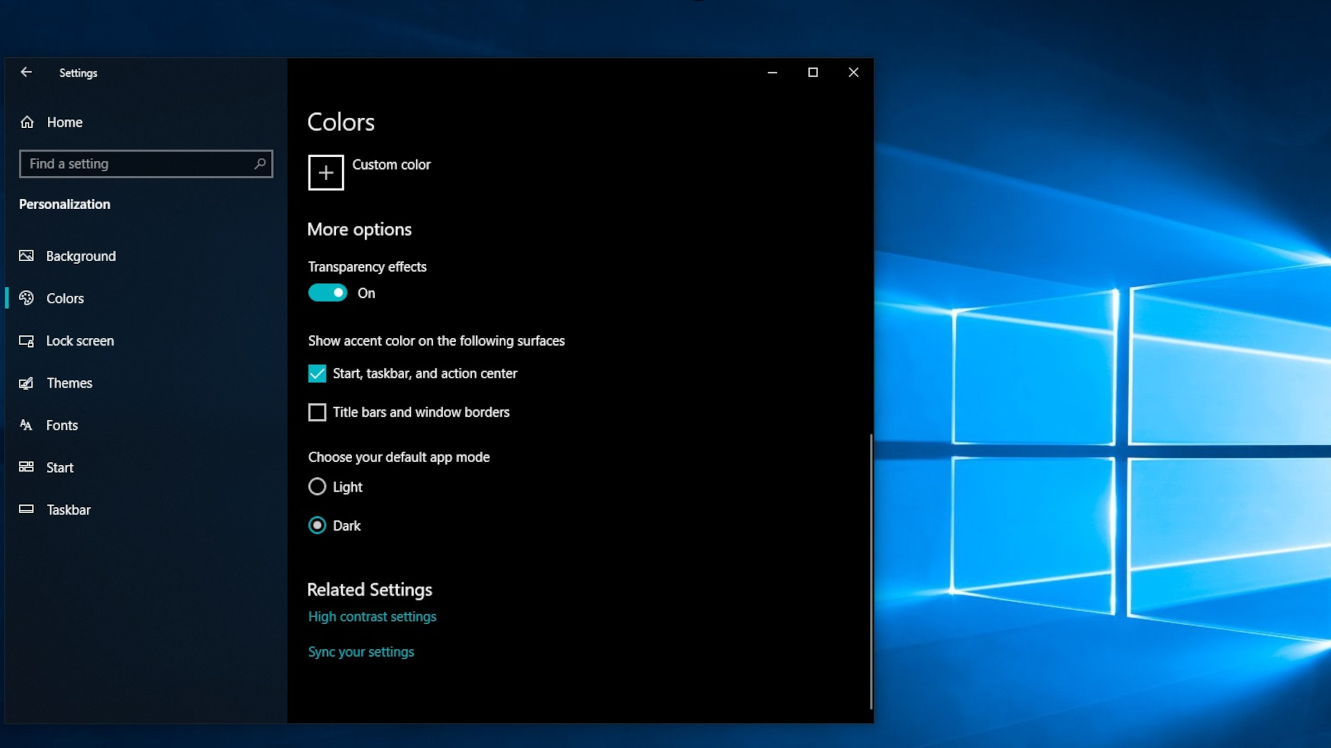Click the Background picture icon
The width and height of the screenshot is (1331, 748).
click(26, 256)
